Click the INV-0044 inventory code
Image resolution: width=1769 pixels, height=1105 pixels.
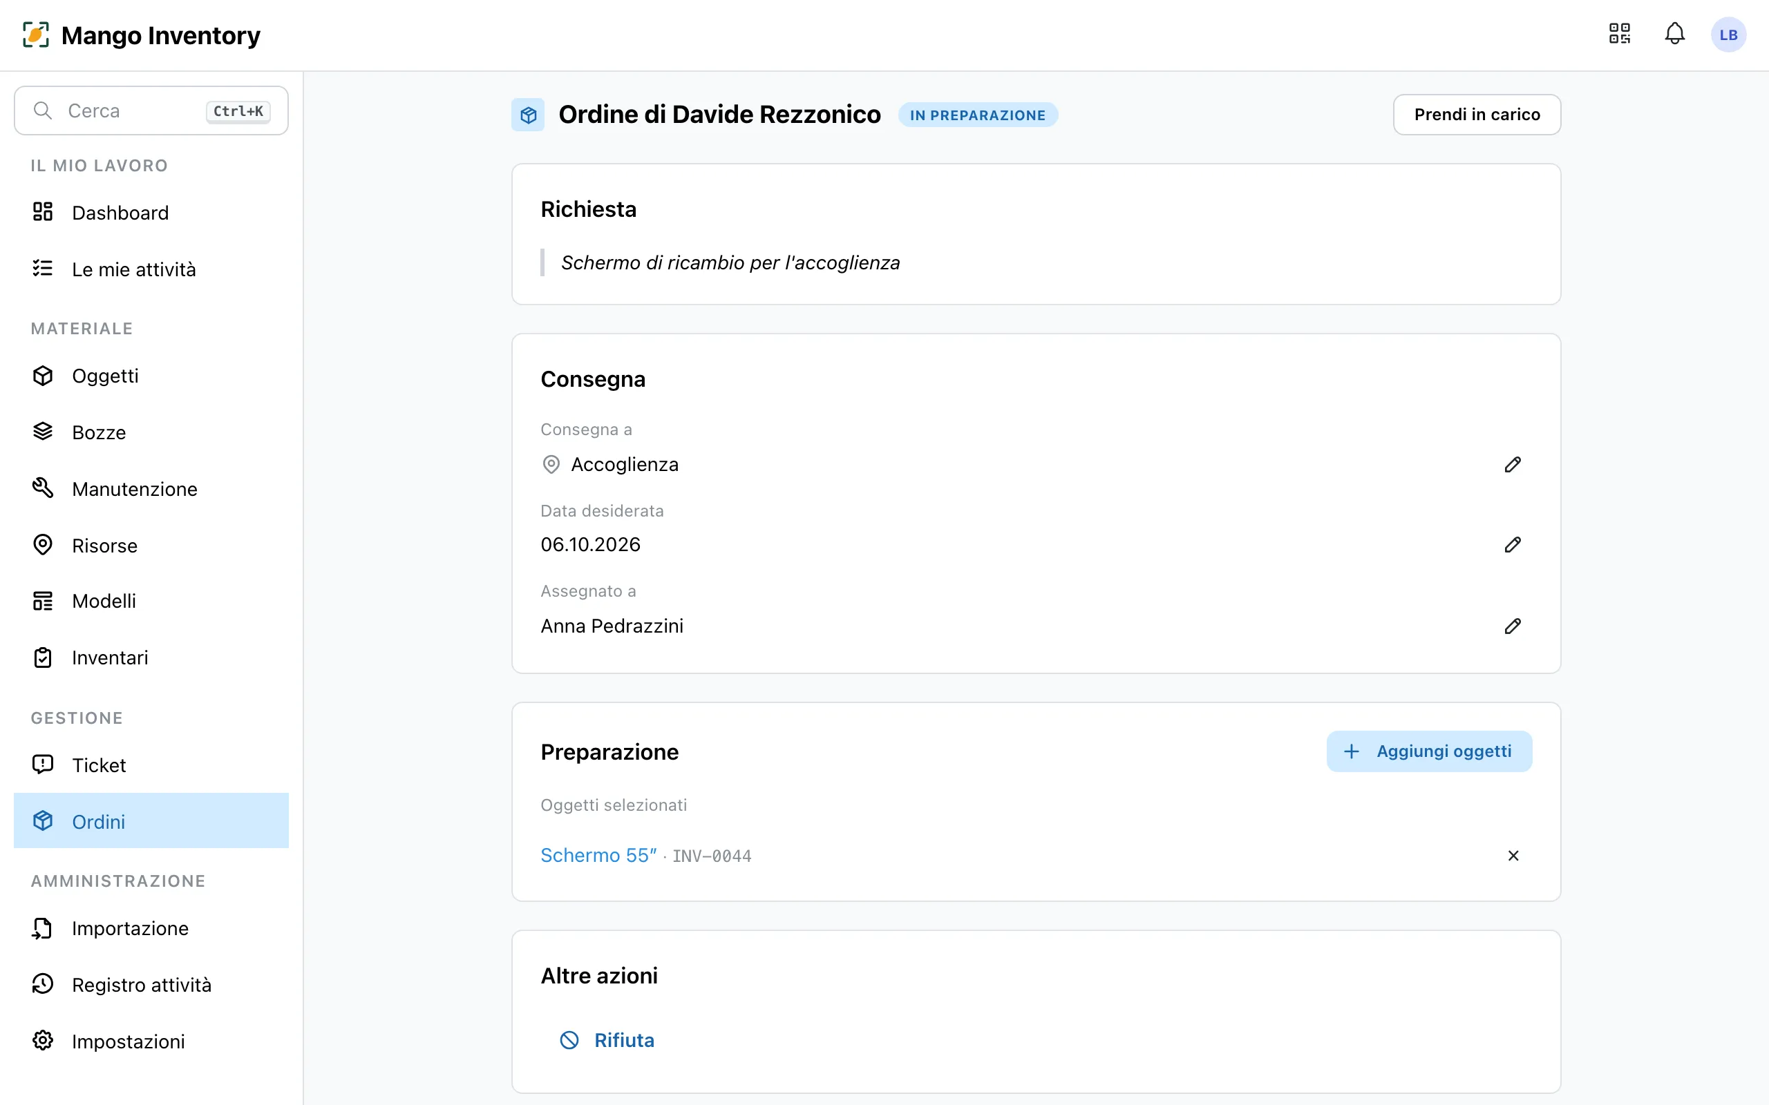click(x=711, y=856)
